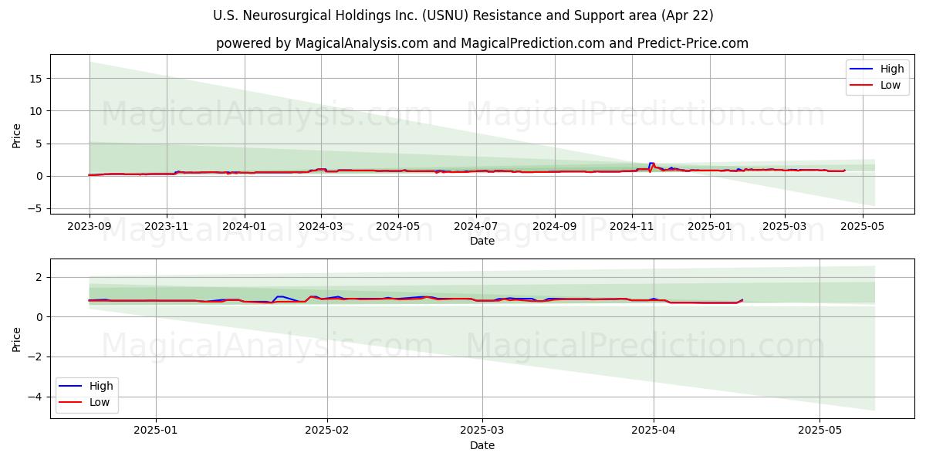The image size is (926, 463).
Task: Click the '2025-05' label on upper chart
Action: click(x=862, y=226)
